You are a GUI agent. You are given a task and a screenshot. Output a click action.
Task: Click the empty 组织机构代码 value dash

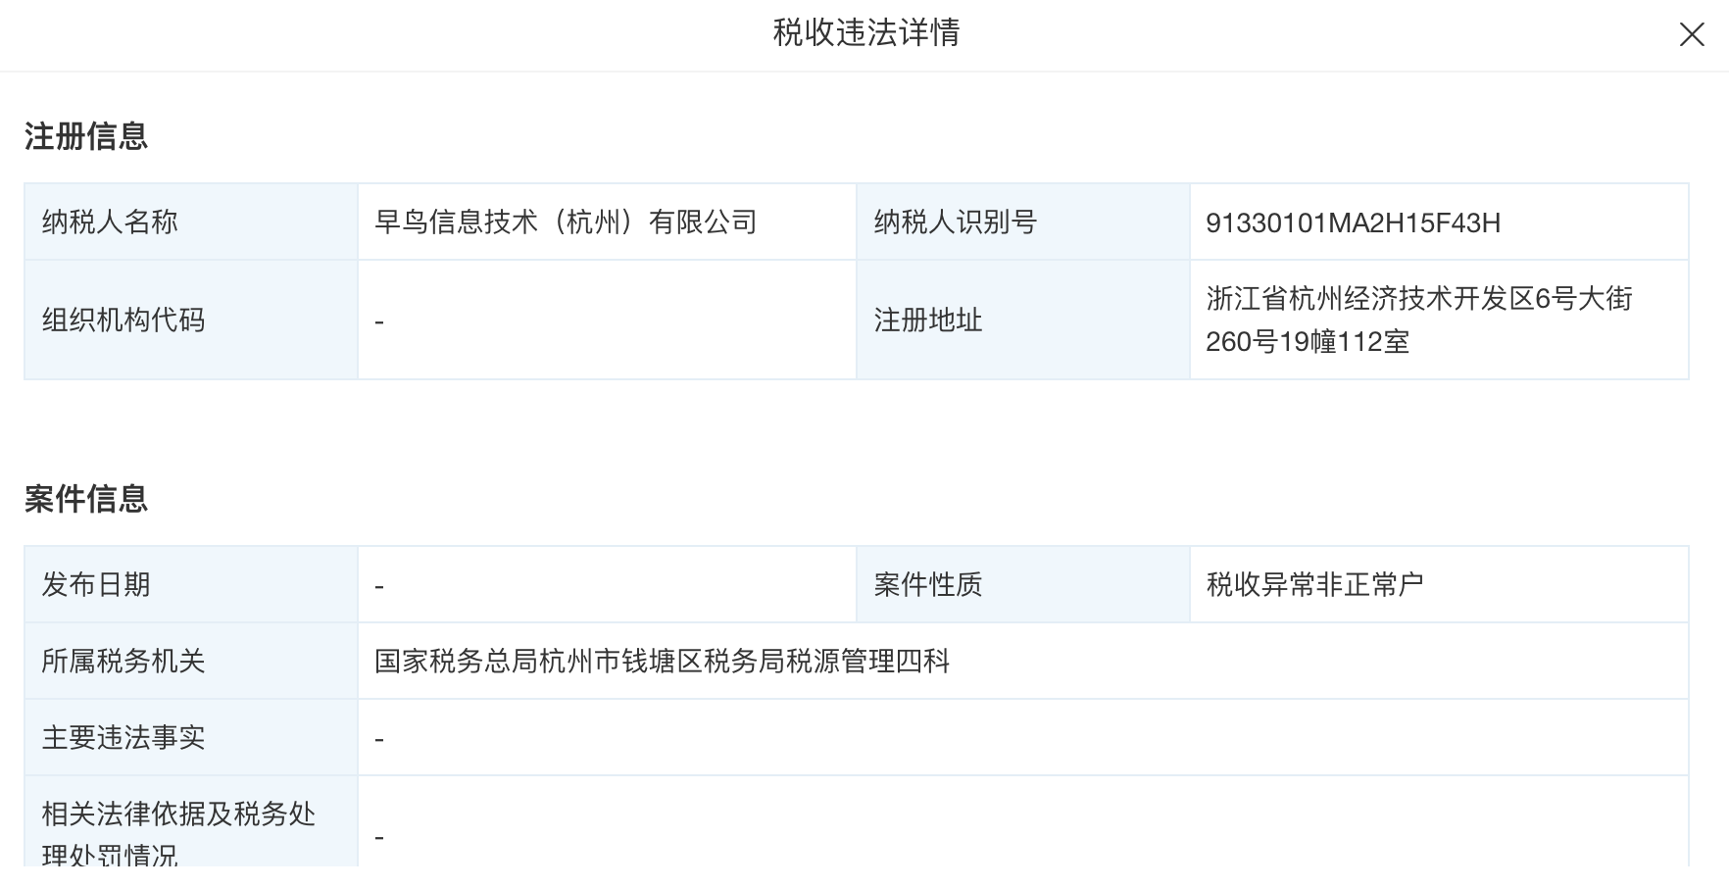(379, 321)
